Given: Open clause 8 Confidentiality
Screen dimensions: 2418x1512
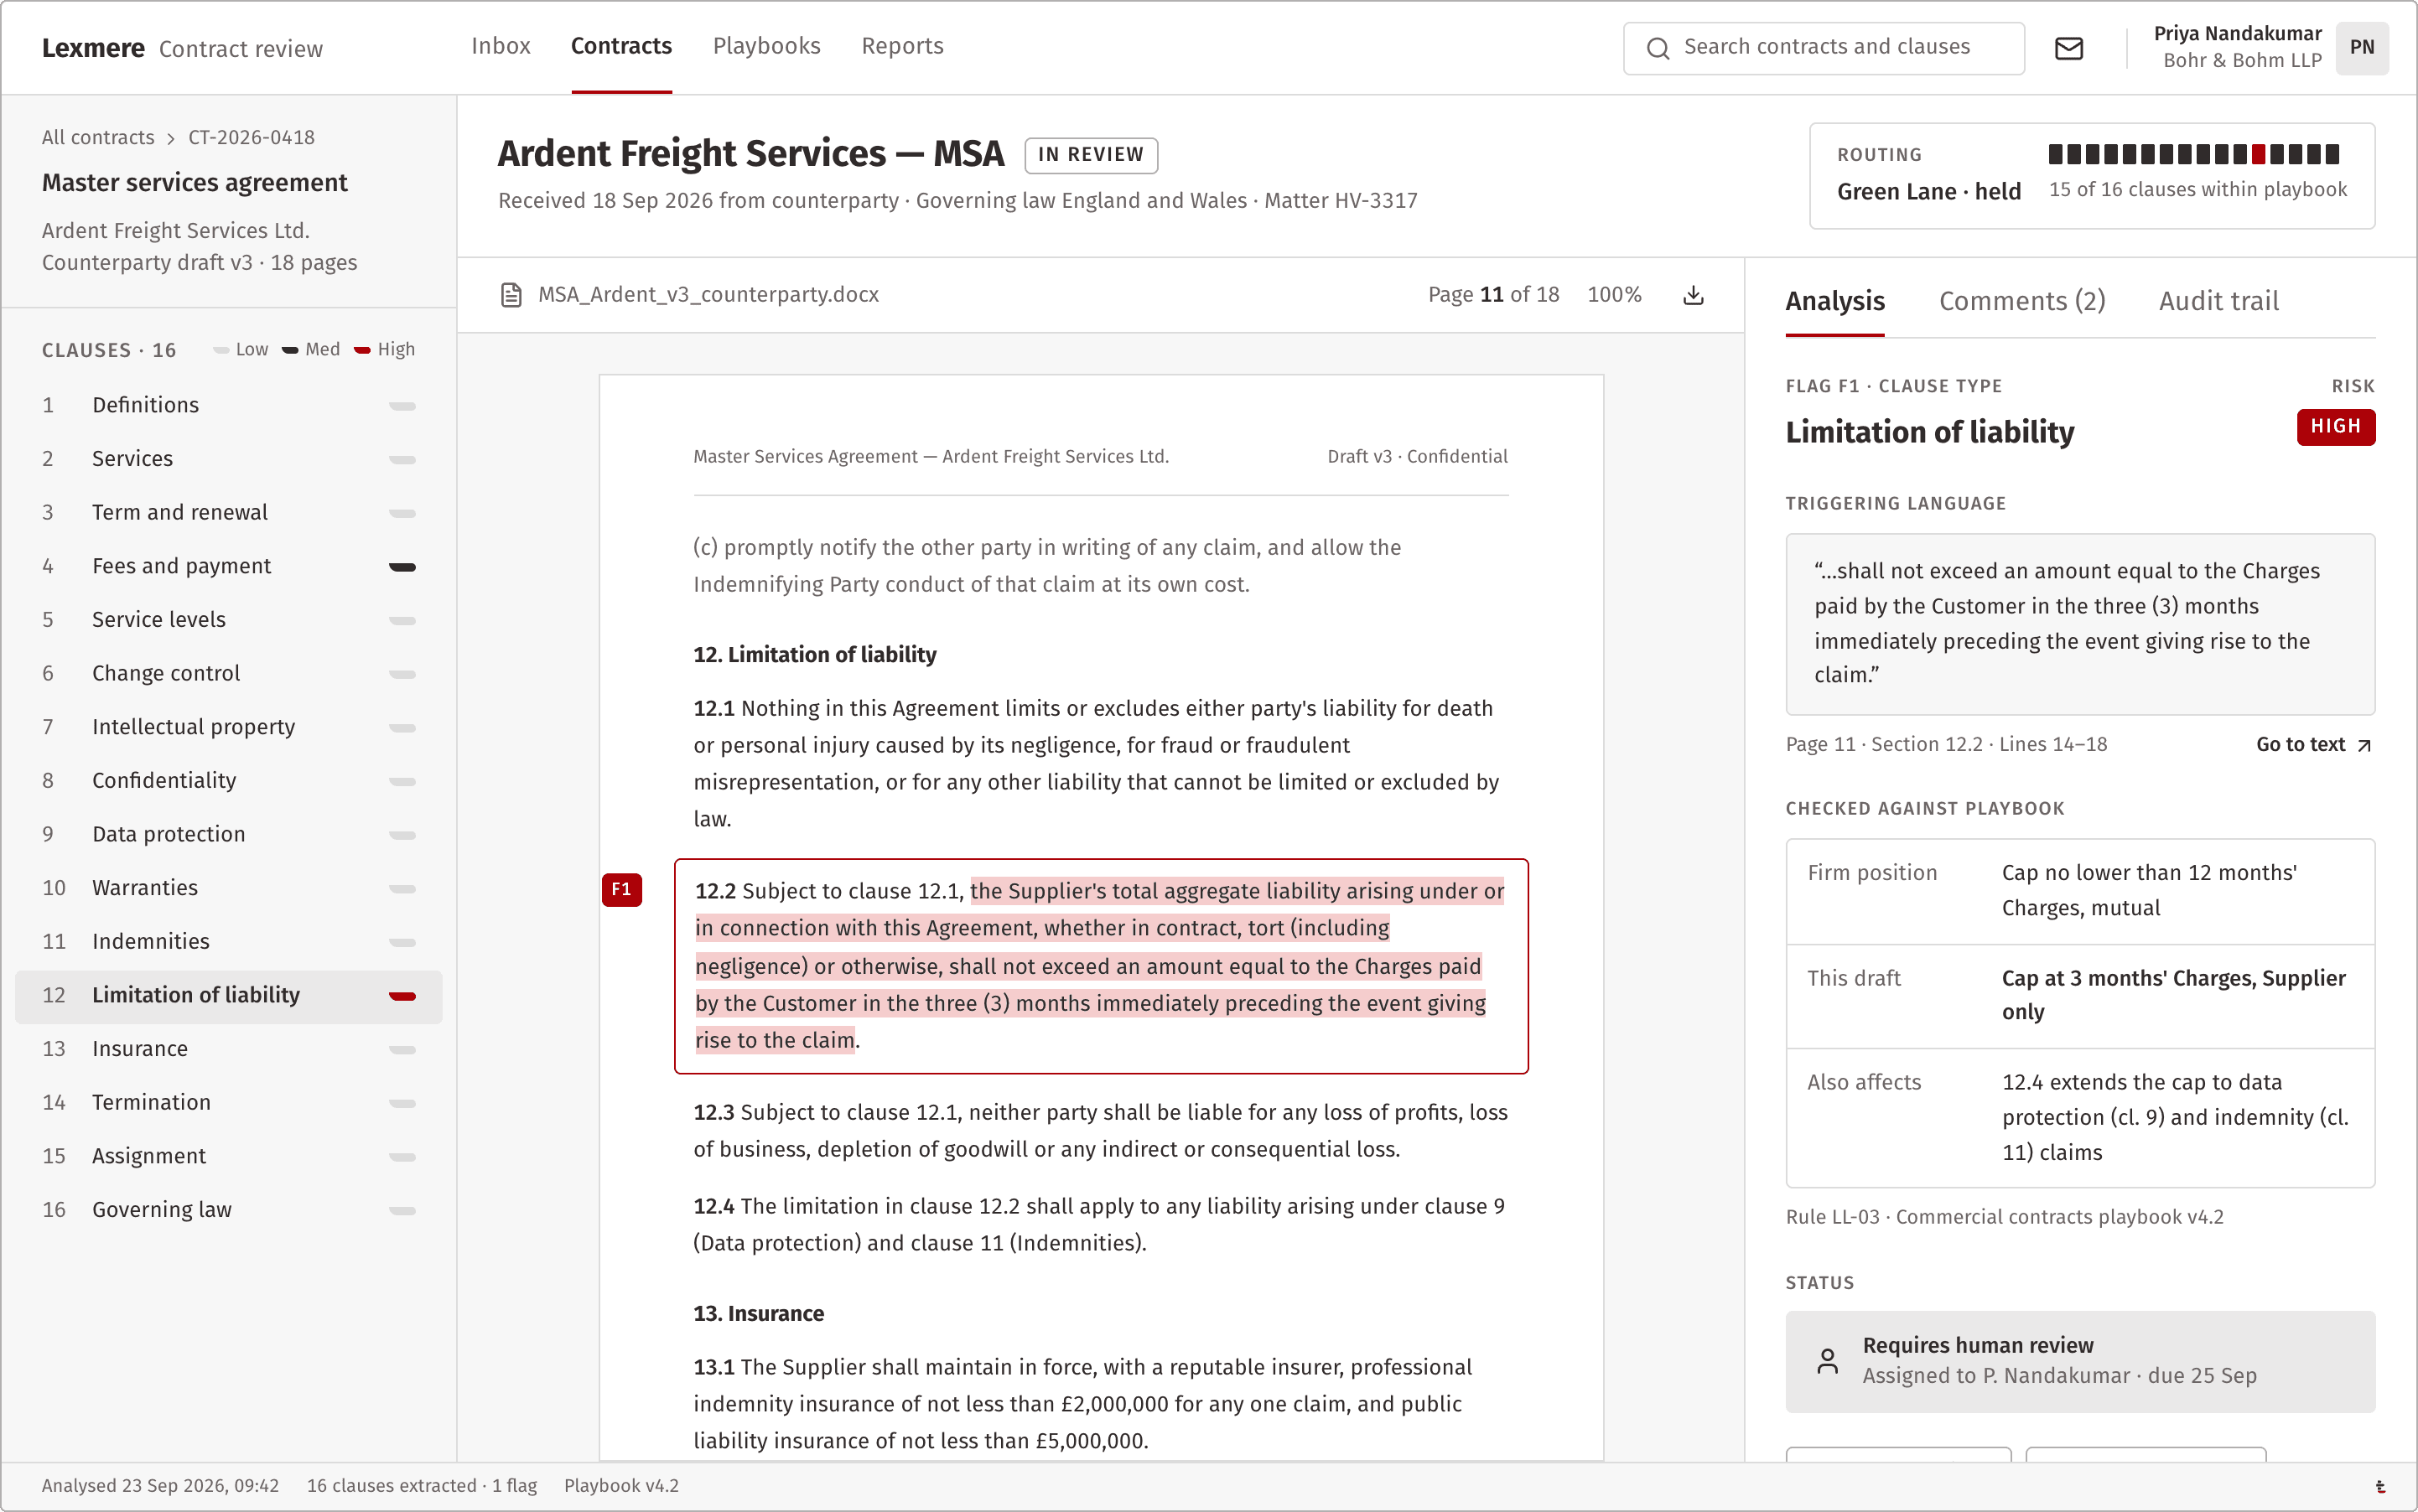Looking at the screenshot, I should tap(229, 781).
